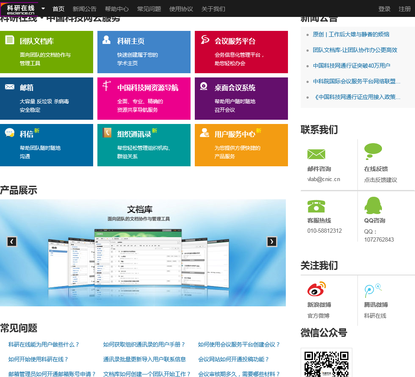The image size is (415, 377).
Task: Click the 团队文档库 document icon
Action: coord(10,40)
